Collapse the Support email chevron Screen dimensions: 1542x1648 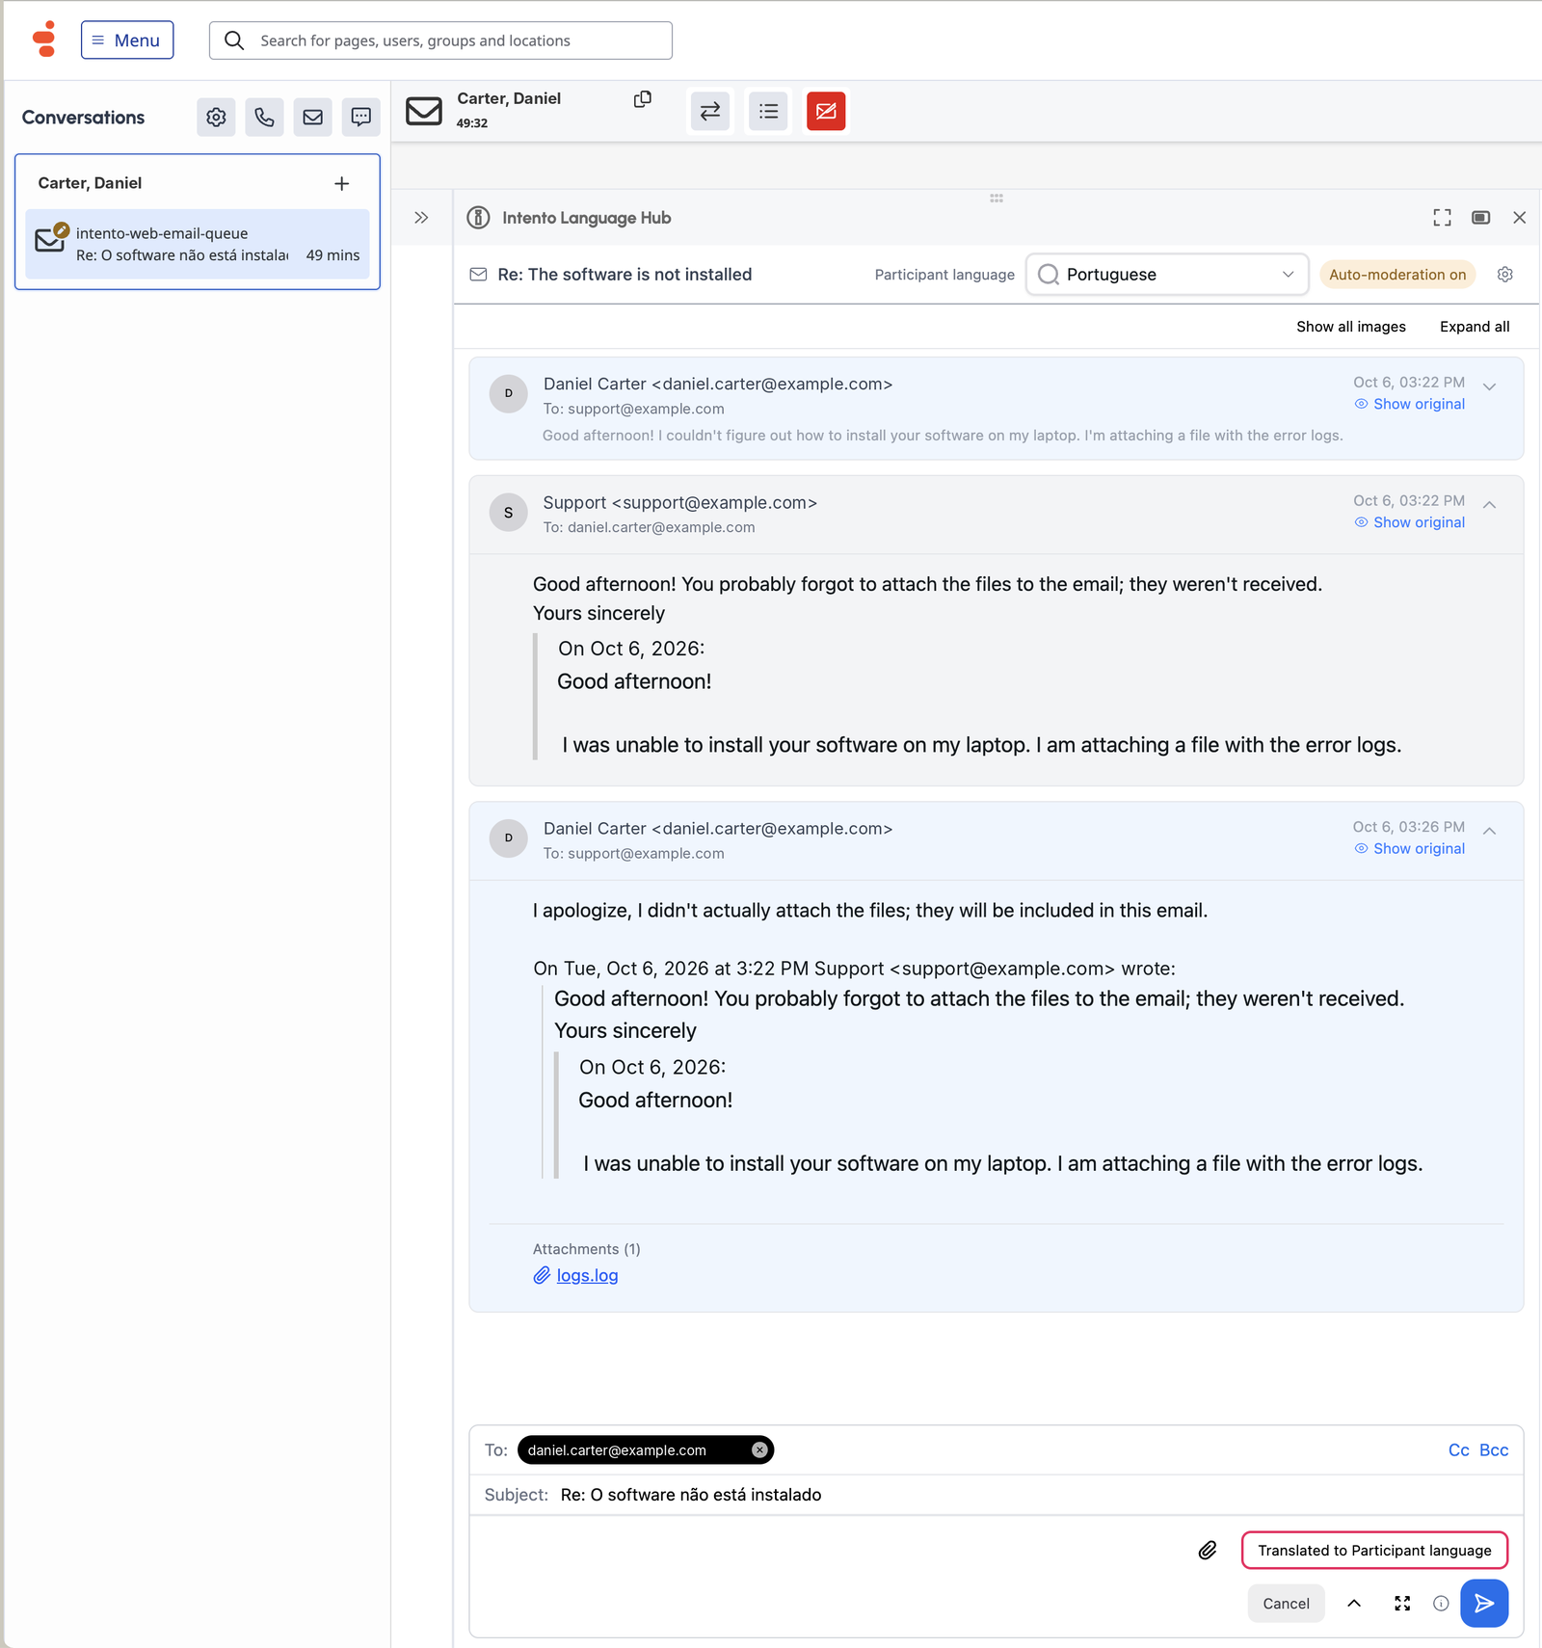[x=1490, y=505]
